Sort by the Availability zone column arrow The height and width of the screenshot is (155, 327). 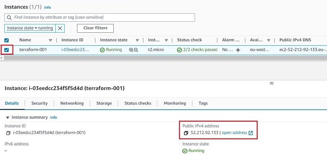pyautogui.click(x=269, y=40)
